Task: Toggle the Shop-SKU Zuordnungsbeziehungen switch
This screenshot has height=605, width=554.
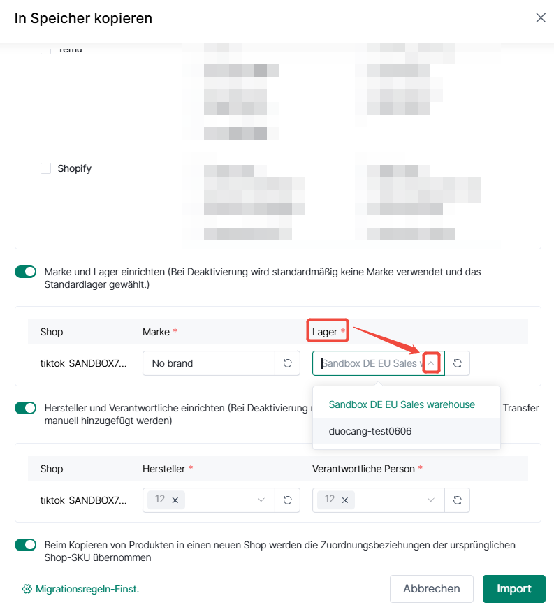Action: tap(25, 545)
